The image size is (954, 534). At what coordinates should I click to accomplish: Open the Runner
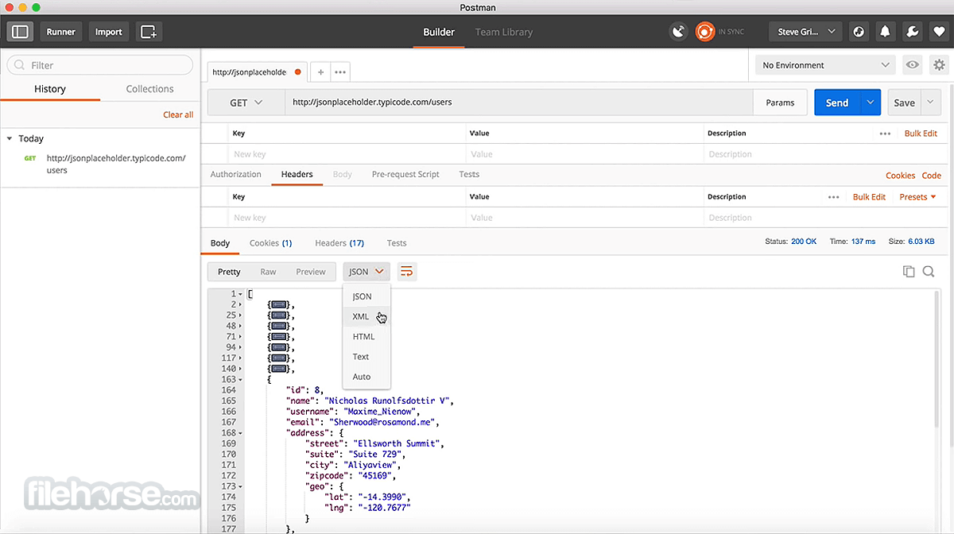click(60, 32)
